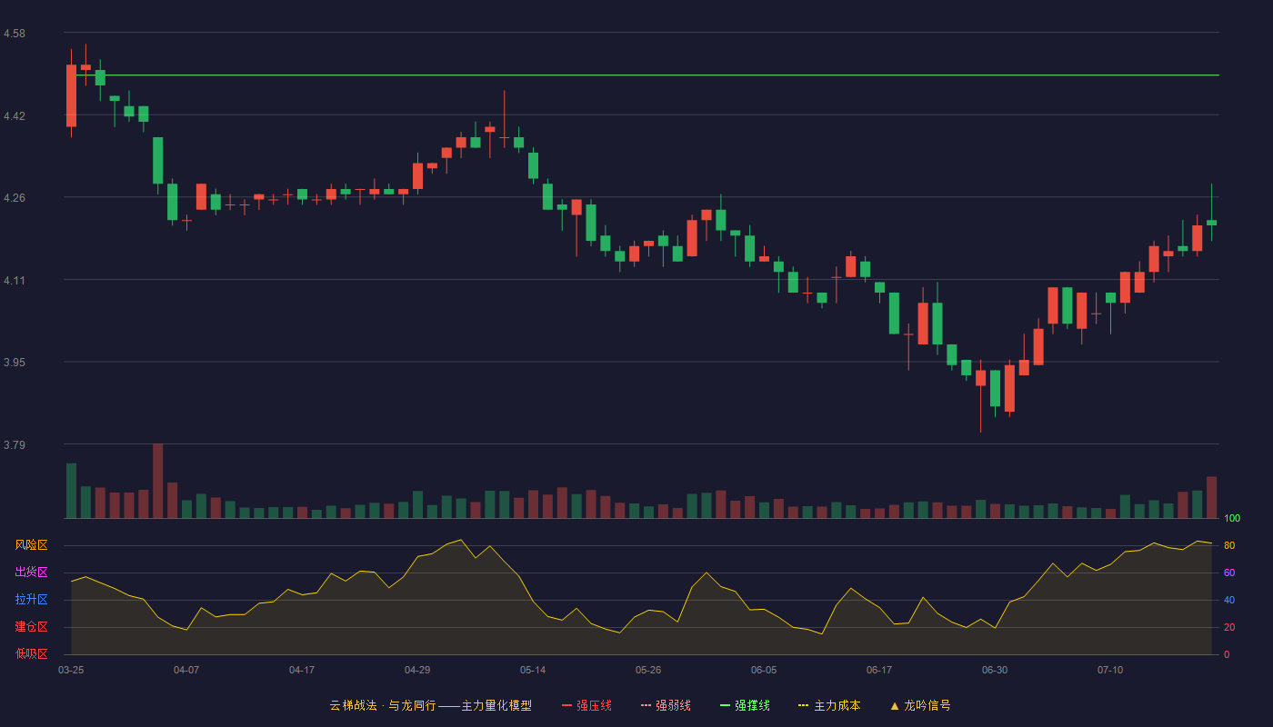
Task: Toggle the 龙吟信号 legend entry
Action: pos(920,705)
